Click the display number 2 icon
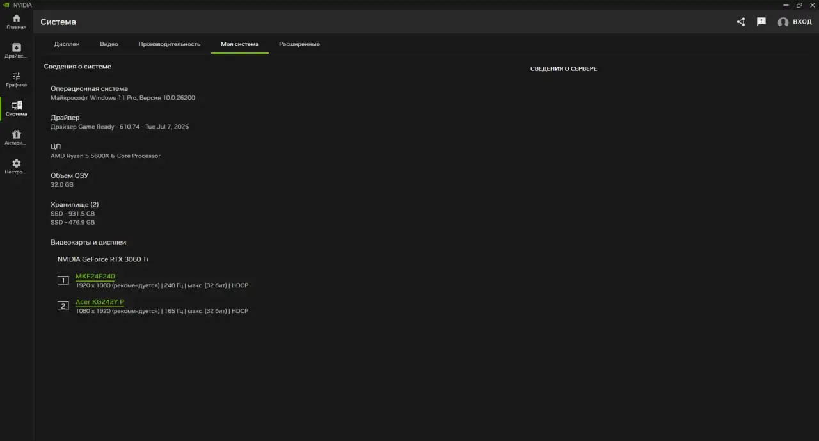This screenshot has width=819, height=441. pyautogui.click(x=63, y=306)
